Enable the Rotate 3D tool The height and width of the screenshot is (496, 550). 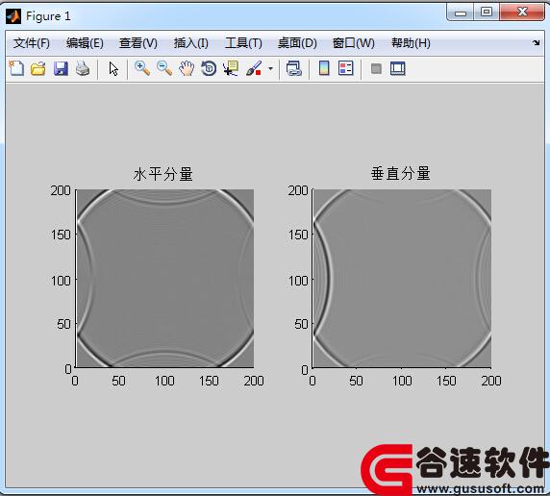coord(209,68)
